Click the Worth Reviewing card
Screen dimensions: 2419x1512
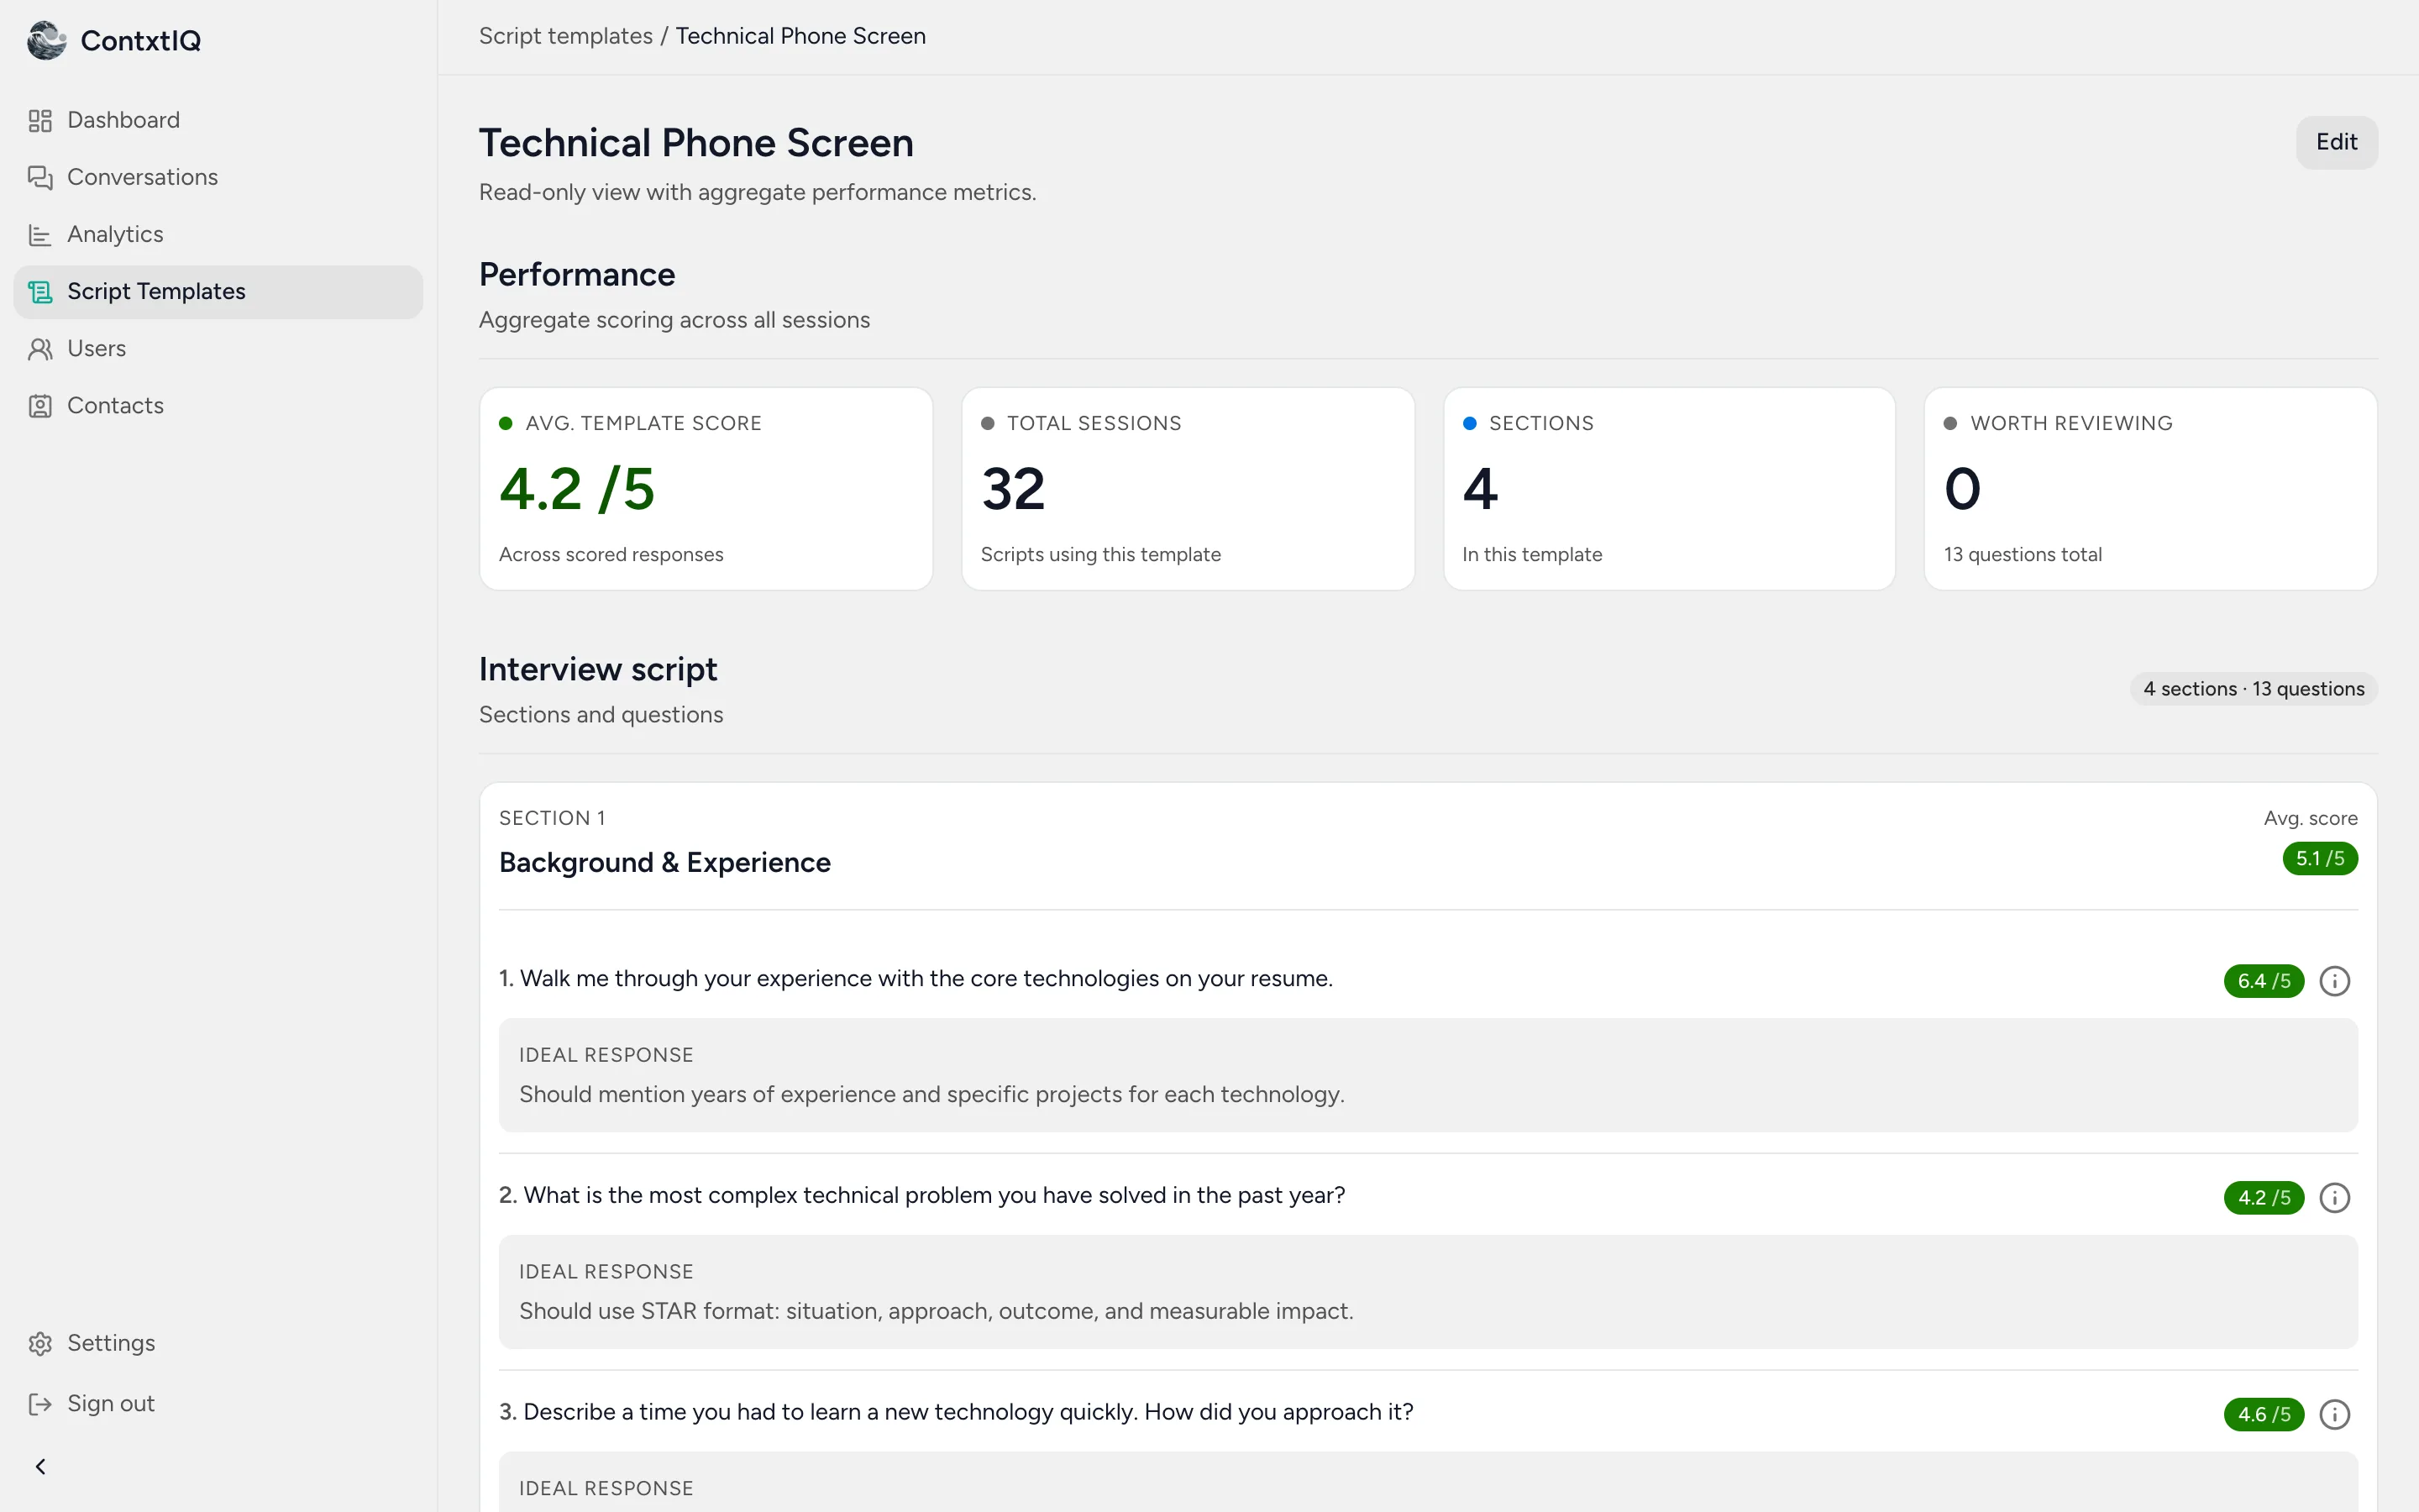pyautogui.click(x=2151, y=489)
